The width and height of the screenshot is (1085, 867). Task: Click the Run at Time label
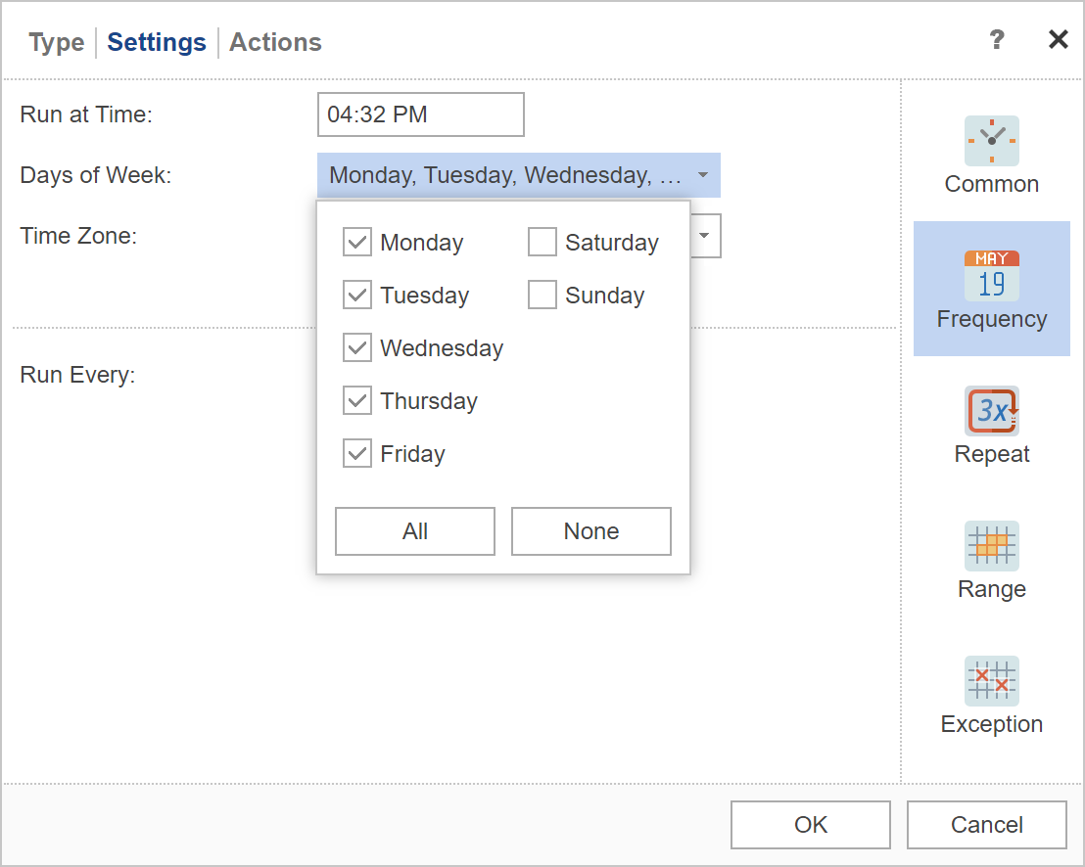click(x=86, y=114)
